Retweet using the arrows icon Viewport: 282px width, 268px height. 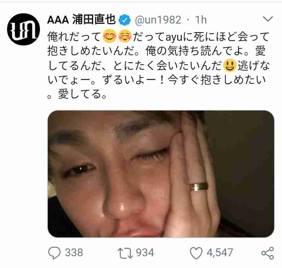pyautogui.click(x=125, y=253)
